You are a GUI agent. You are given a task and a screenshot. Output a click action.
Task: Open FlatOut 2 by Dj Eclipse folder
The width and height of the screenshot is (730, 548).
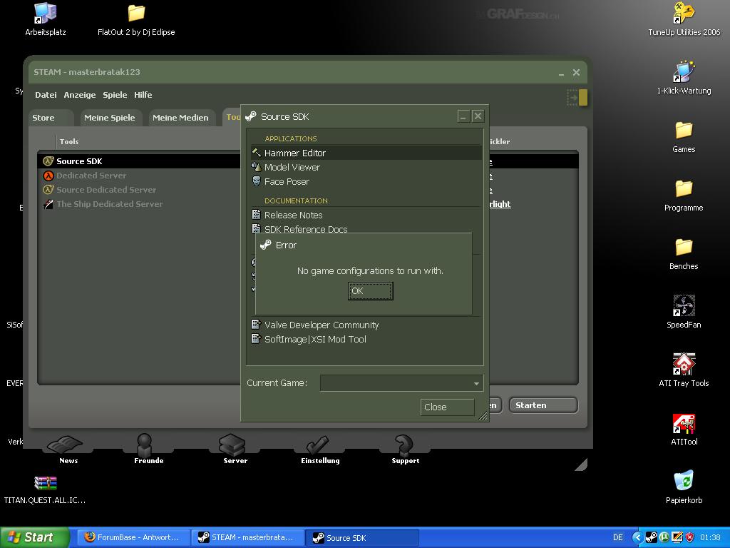point(136,19)
